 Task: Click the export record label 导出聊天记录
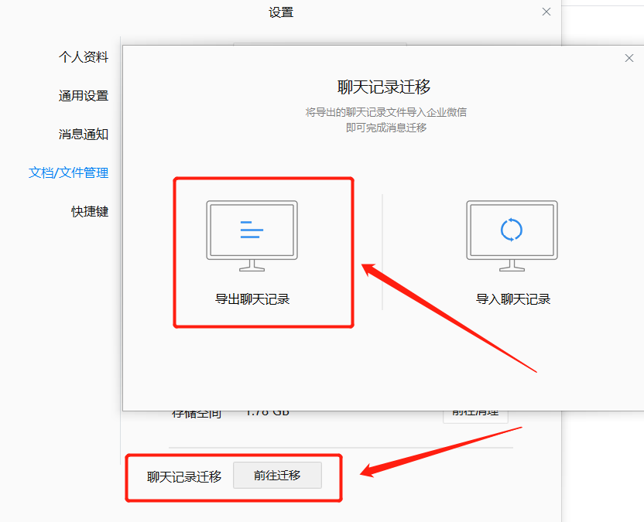pyautogui.click(x=250, y=300)
